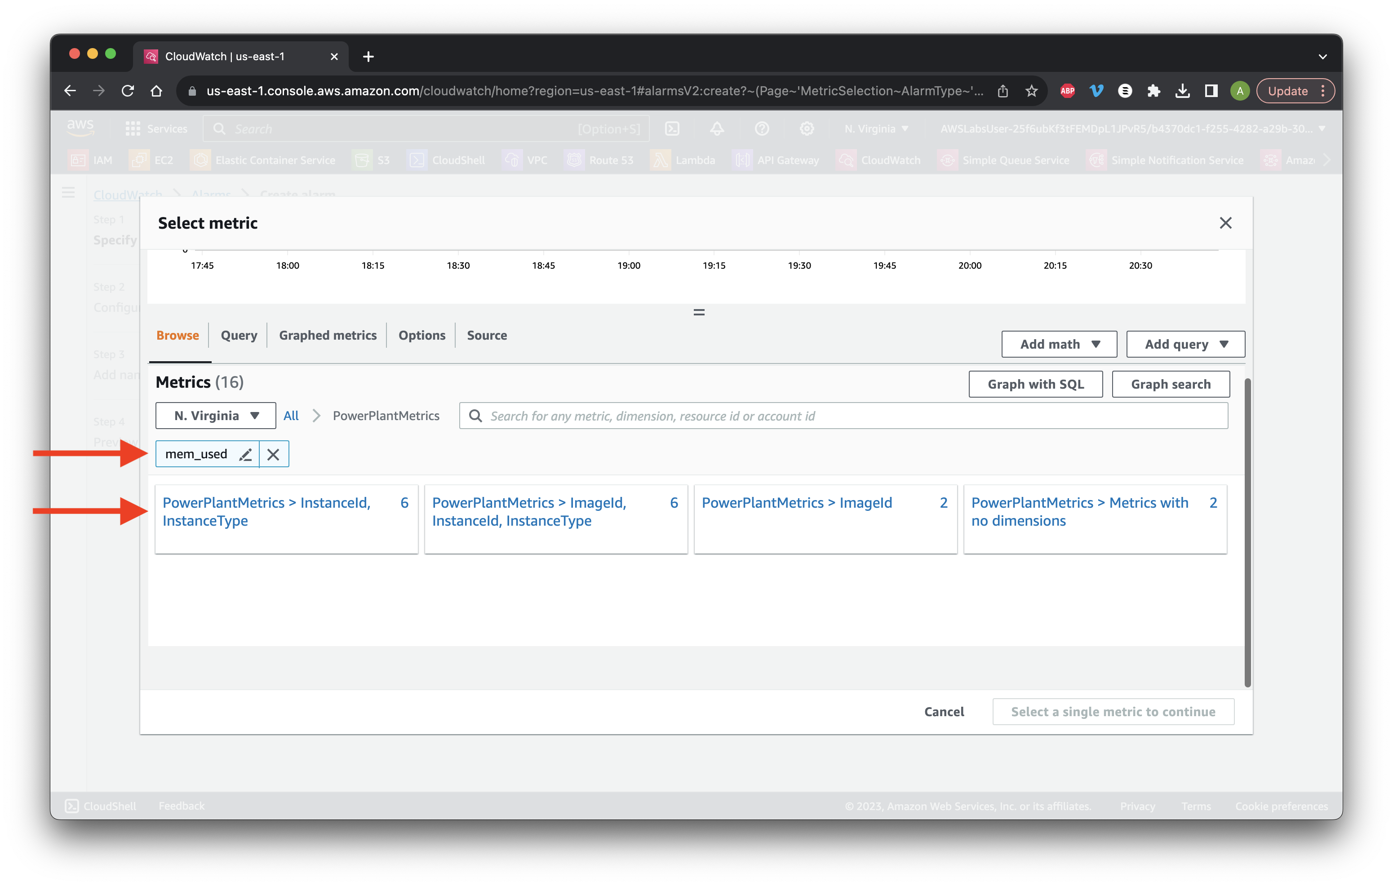Cancel the metric selection

(944, 712)
